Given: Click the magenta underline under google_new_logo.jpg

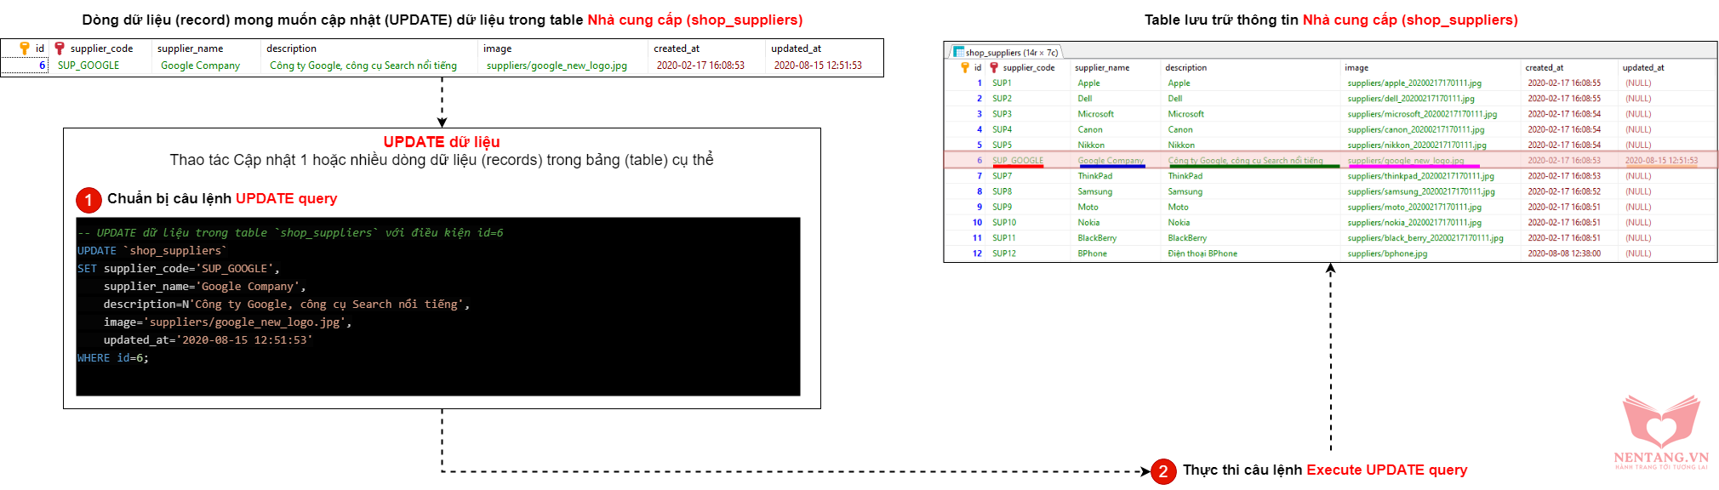Looking at the screenshot, I should [x=1413, y=166].
